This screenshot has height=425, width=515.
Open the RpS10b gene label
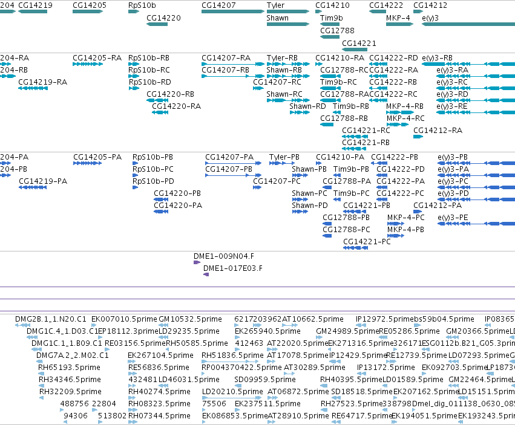[x=142, y=5]
